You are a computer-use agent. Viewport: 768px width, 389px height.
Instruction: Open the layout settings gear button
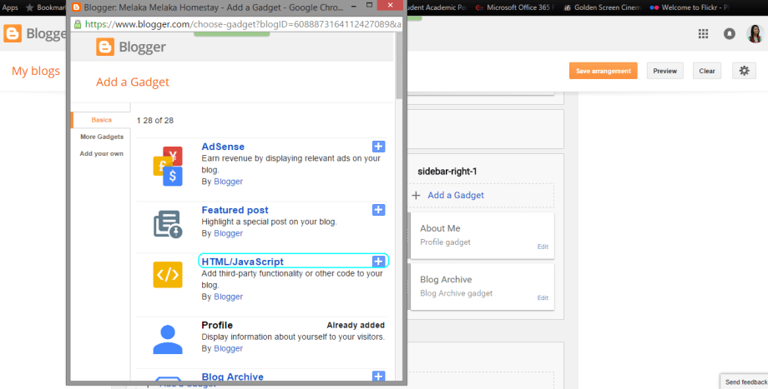pyautogui.click(x=744, y=71)
